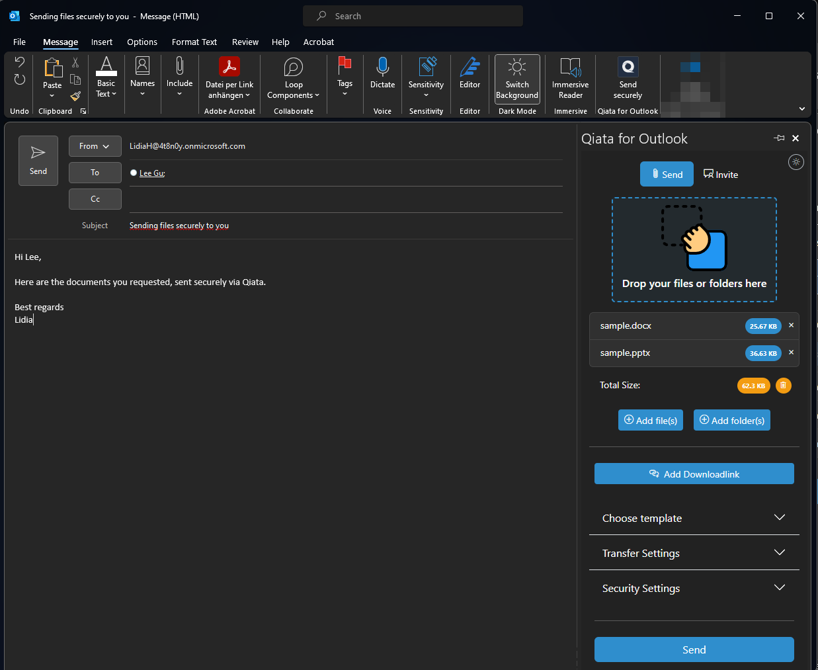The height and width of the screenshot is (670, 818).
Task: Select the Invite tab in Qiata pane
Action: (721, 175)
